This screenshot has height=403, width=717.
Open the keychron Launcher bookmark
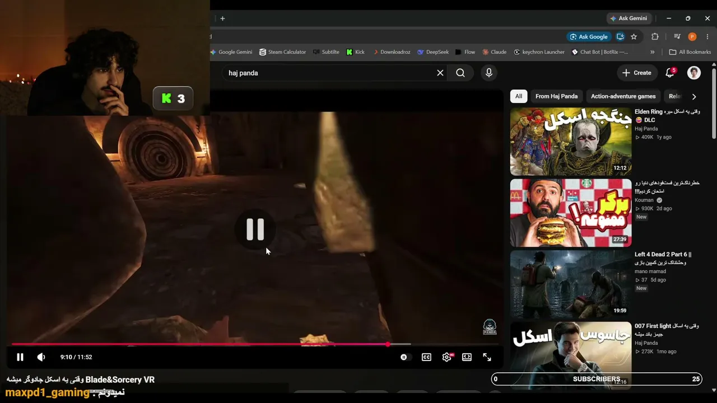point(539,52)
